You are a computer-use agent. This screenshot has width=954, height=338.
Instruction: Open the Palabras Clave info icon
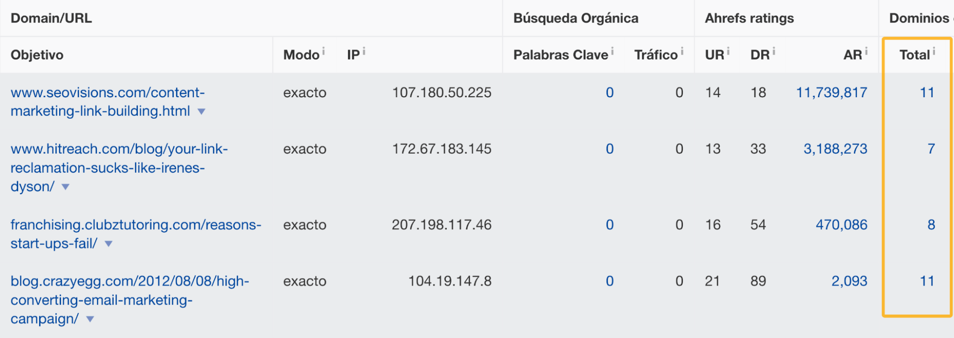point(613,50)
